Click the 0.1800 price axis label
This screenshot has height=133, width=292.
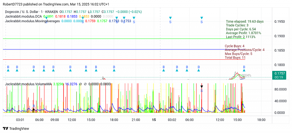[x=280, y=65]
